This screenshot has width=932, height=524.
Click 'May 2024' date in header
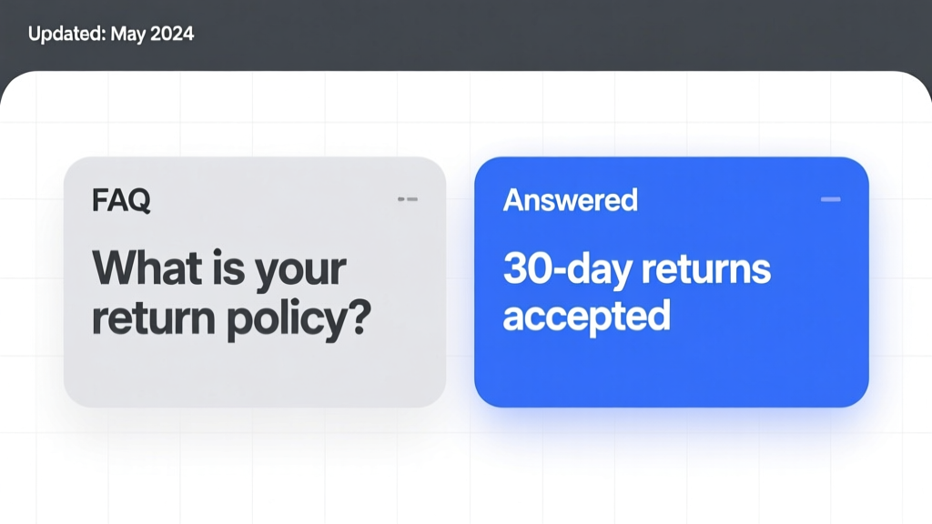[152, 34]
